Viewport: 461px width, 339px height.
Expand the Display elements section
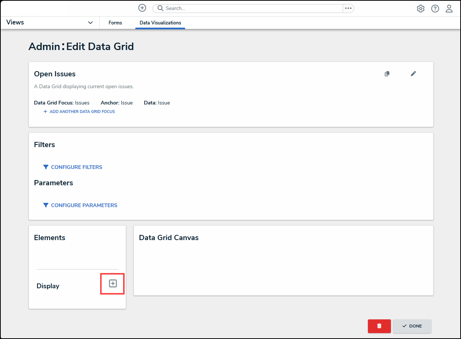click(113, 283)
